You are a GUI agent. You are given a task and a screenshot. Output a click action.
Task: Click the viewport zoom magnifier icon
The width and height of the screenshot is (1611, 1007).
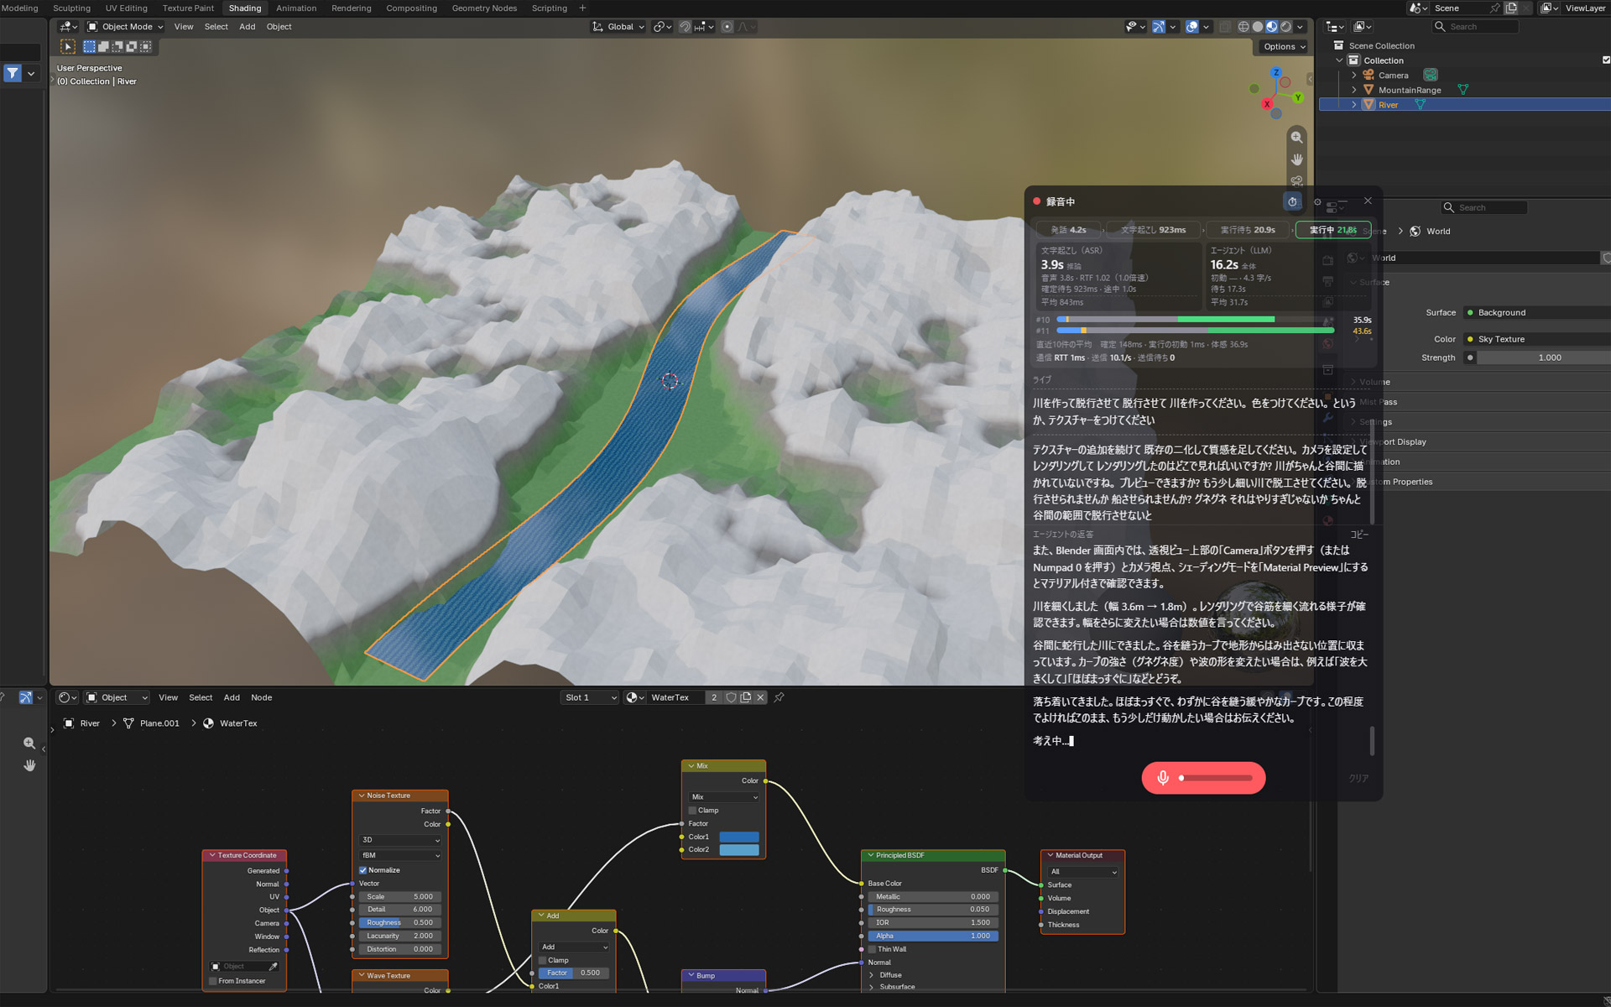pyautogui.click(x=1296, y=138)
